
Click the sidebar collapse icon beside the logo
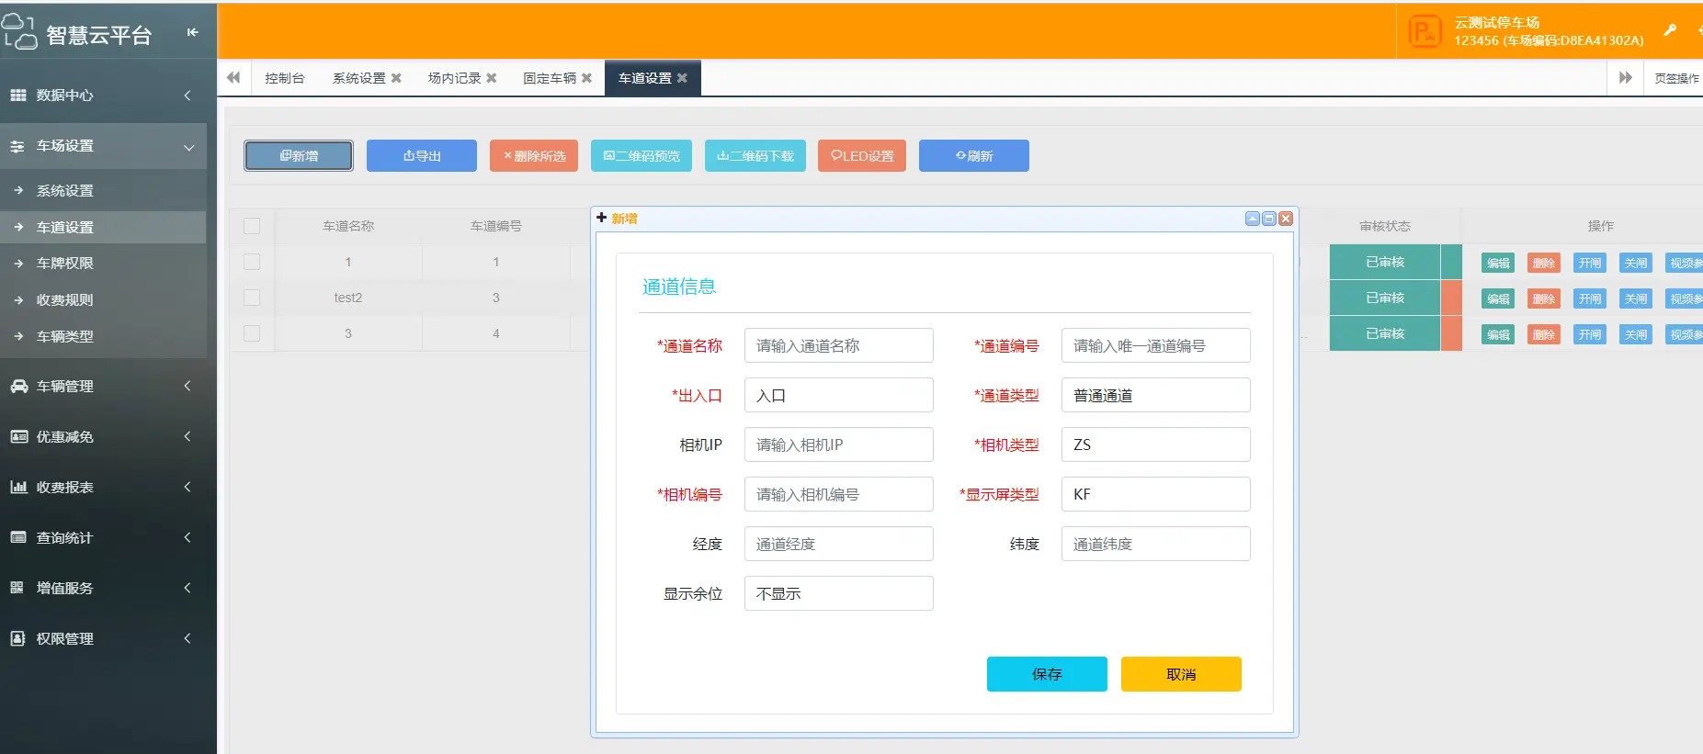coord(192,32)
